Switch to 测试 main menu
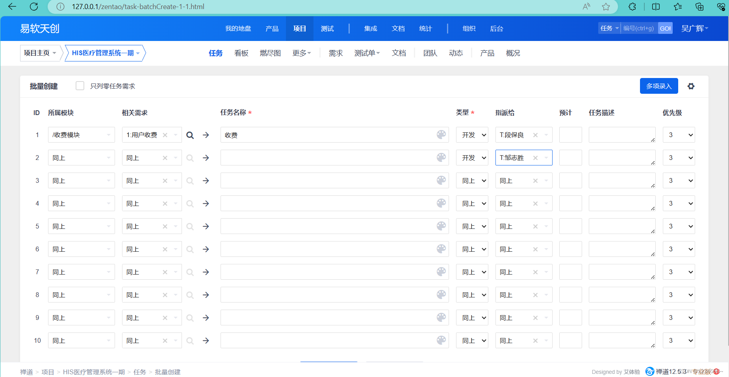729x377 pixels. pyautogui.click(x=327, y=29)
